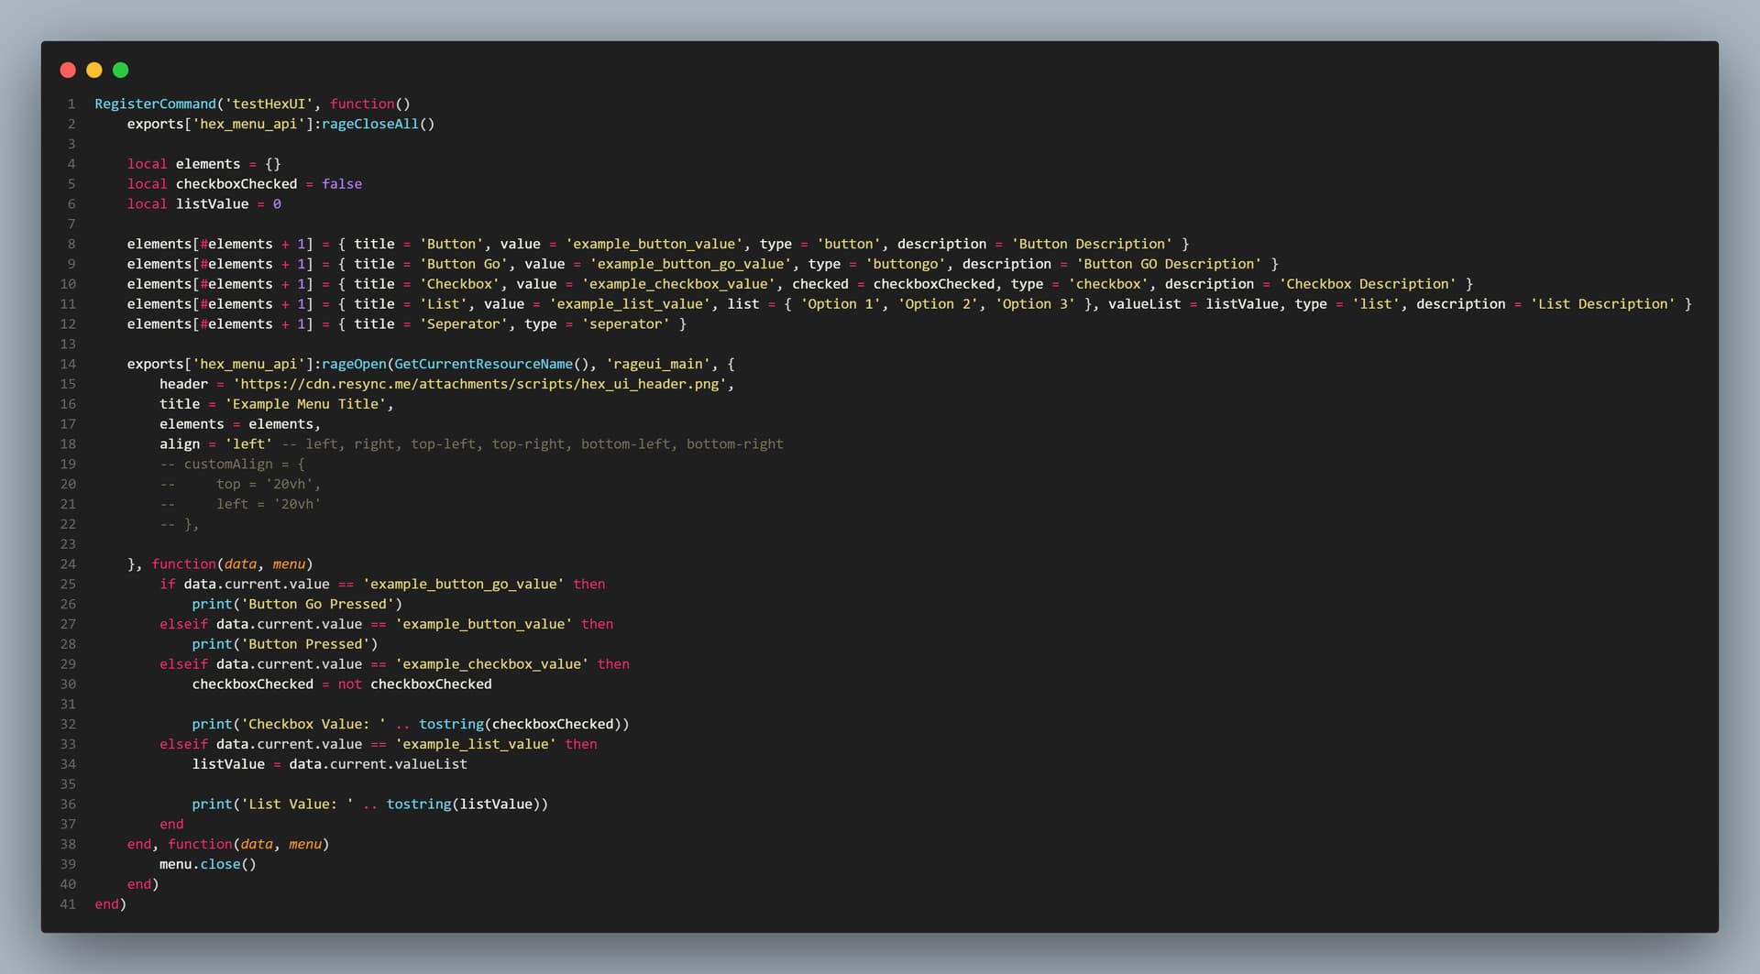1760x974 pixels.
Task: Select the 'testHexUI' command name string
Action: point(269,104)
